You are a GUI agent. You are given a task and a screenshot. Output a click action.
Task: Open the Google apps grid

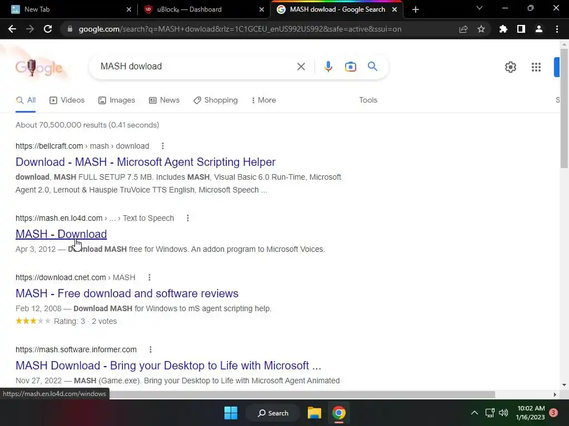coord(536,67)
